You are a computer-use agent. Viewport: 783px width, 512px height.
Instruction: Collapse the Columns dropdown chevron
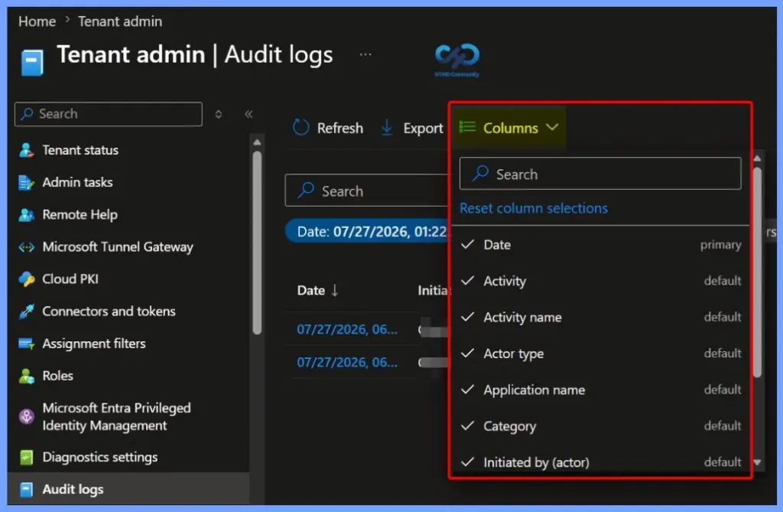pyautogui.click(x=552, y=128)
